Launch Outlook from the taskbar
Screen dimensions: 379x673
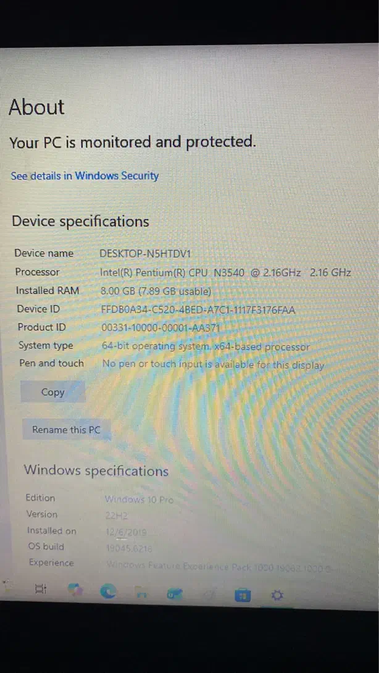tap(173, 594)
